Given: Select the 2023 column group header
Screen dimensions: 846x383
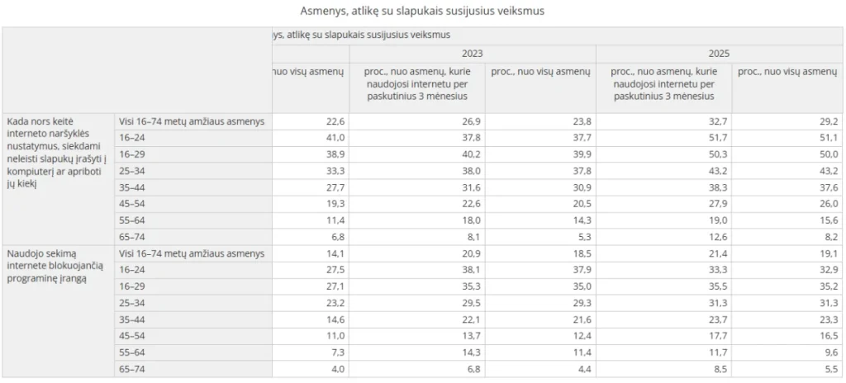Looking at the screenshot, I should tap(472, 54).
